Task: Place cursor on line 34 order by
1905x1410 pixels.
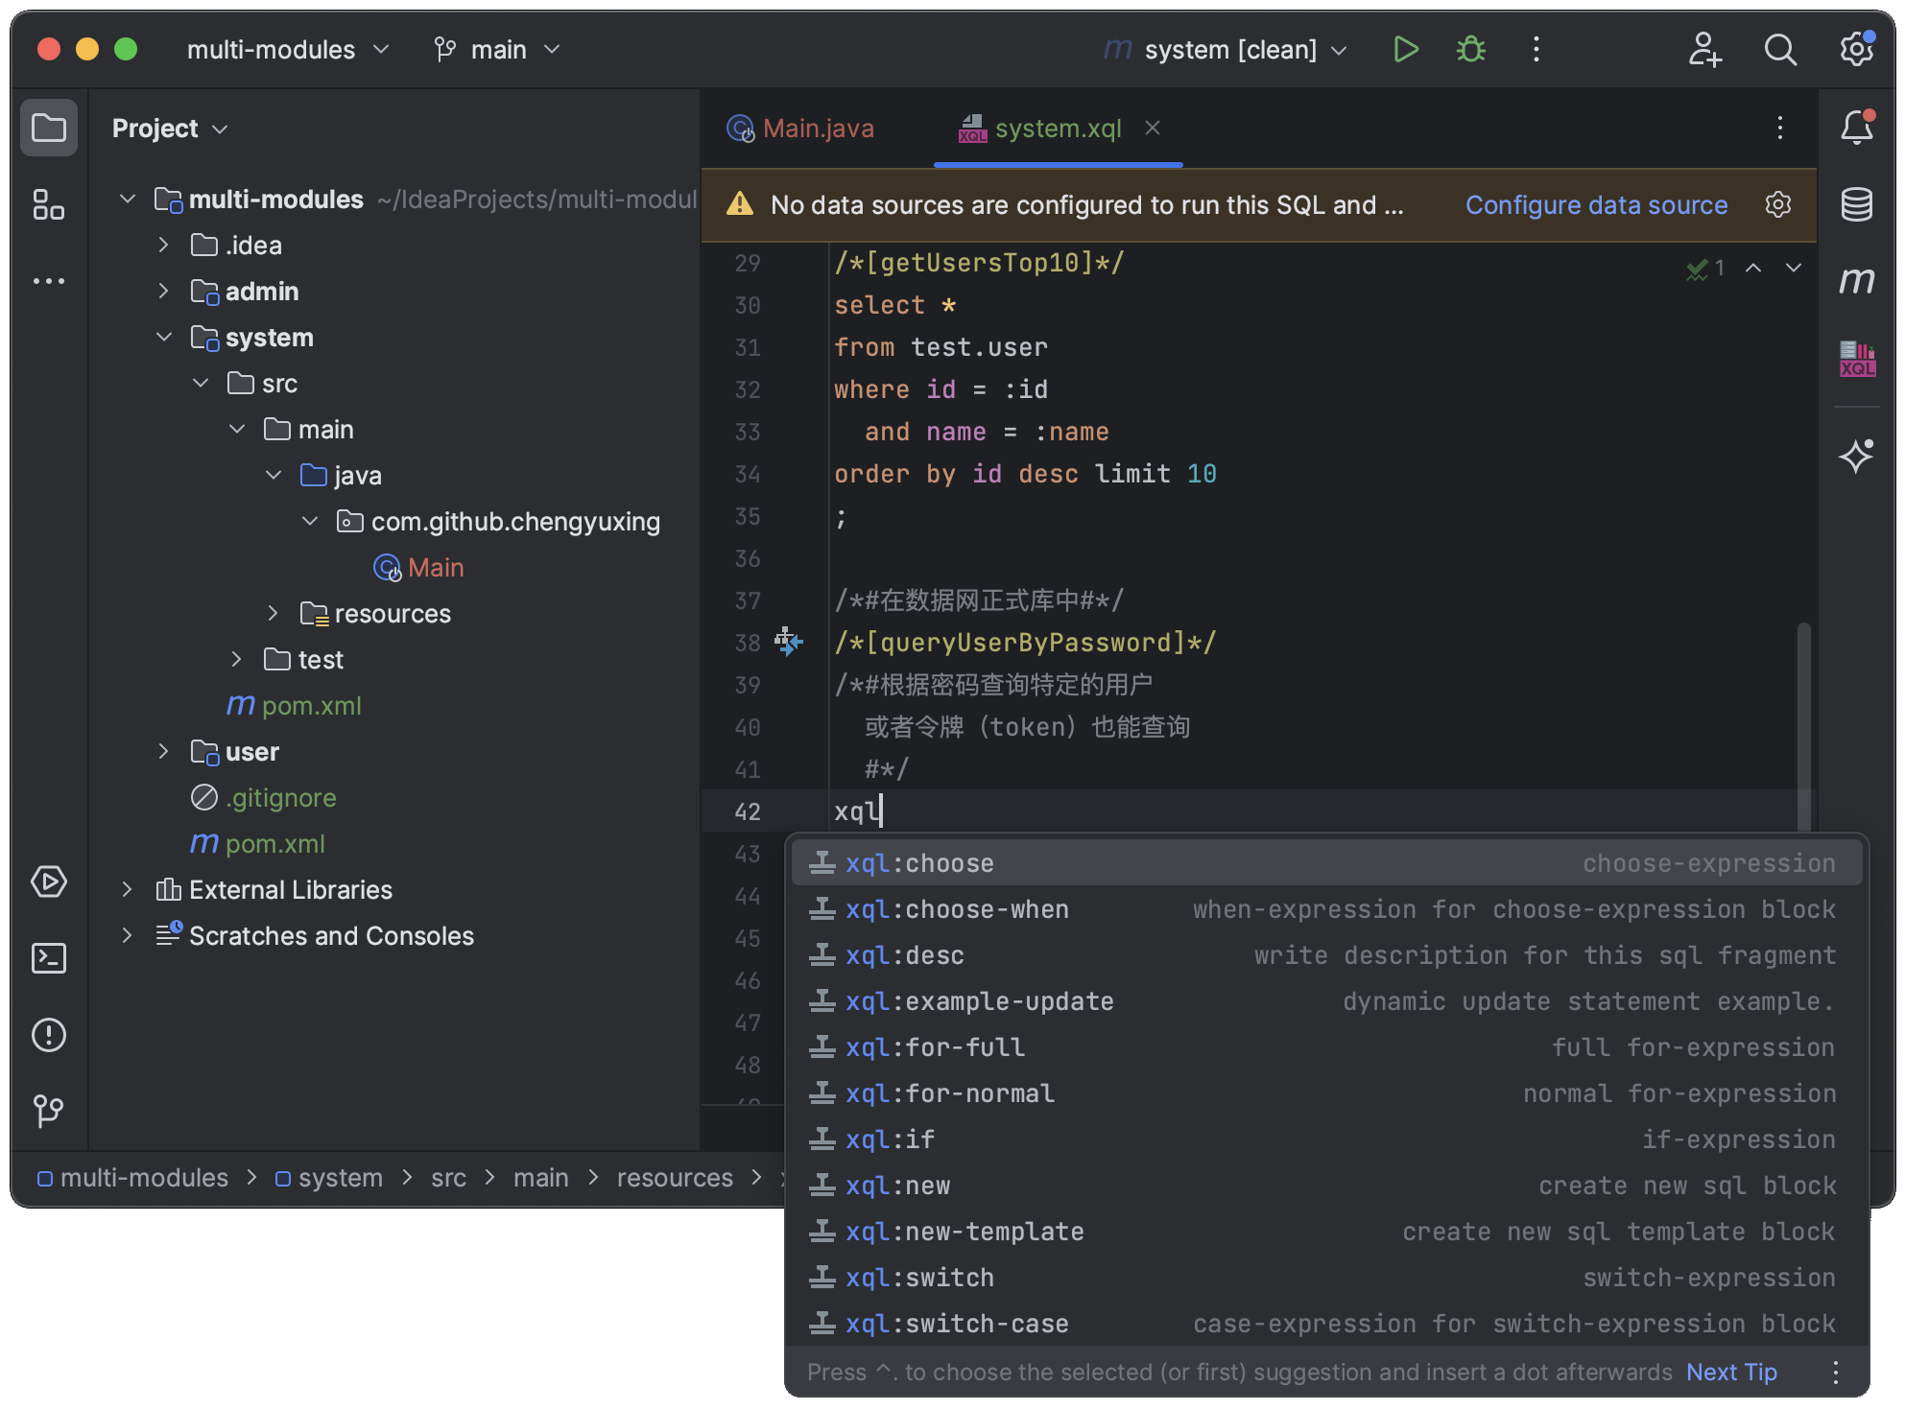Action: 893,474
